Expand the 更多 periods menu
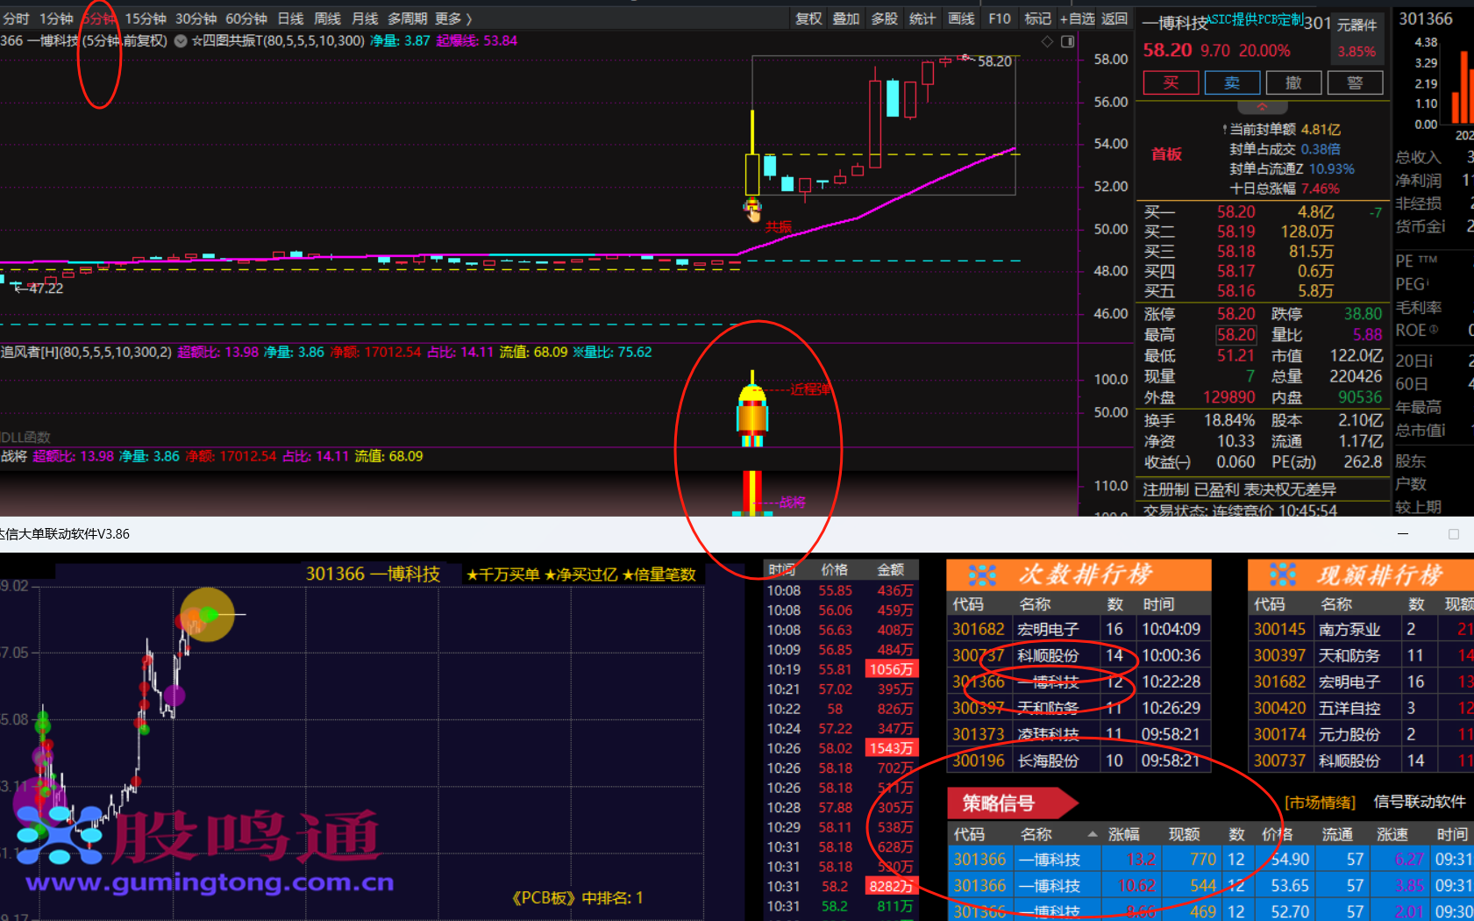The image size is (1474, 921). point(453,18)
